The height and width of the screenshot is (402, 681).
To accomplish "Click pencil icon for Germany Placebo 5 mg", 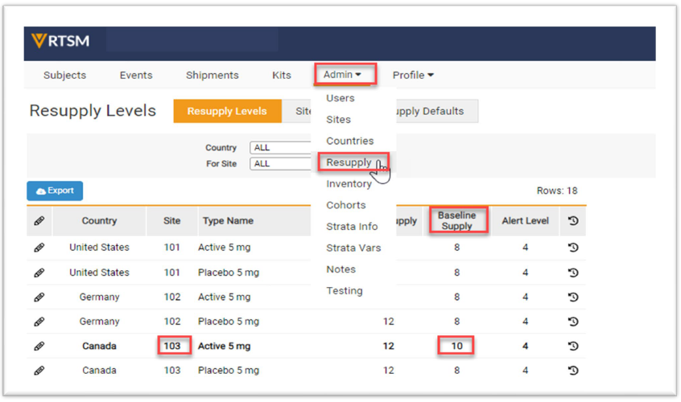I will click(x=39, y=322).
